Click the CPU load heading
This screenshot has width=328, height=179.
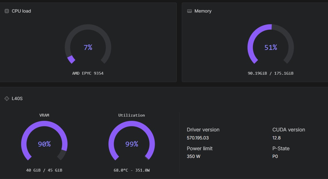point(21,11)
